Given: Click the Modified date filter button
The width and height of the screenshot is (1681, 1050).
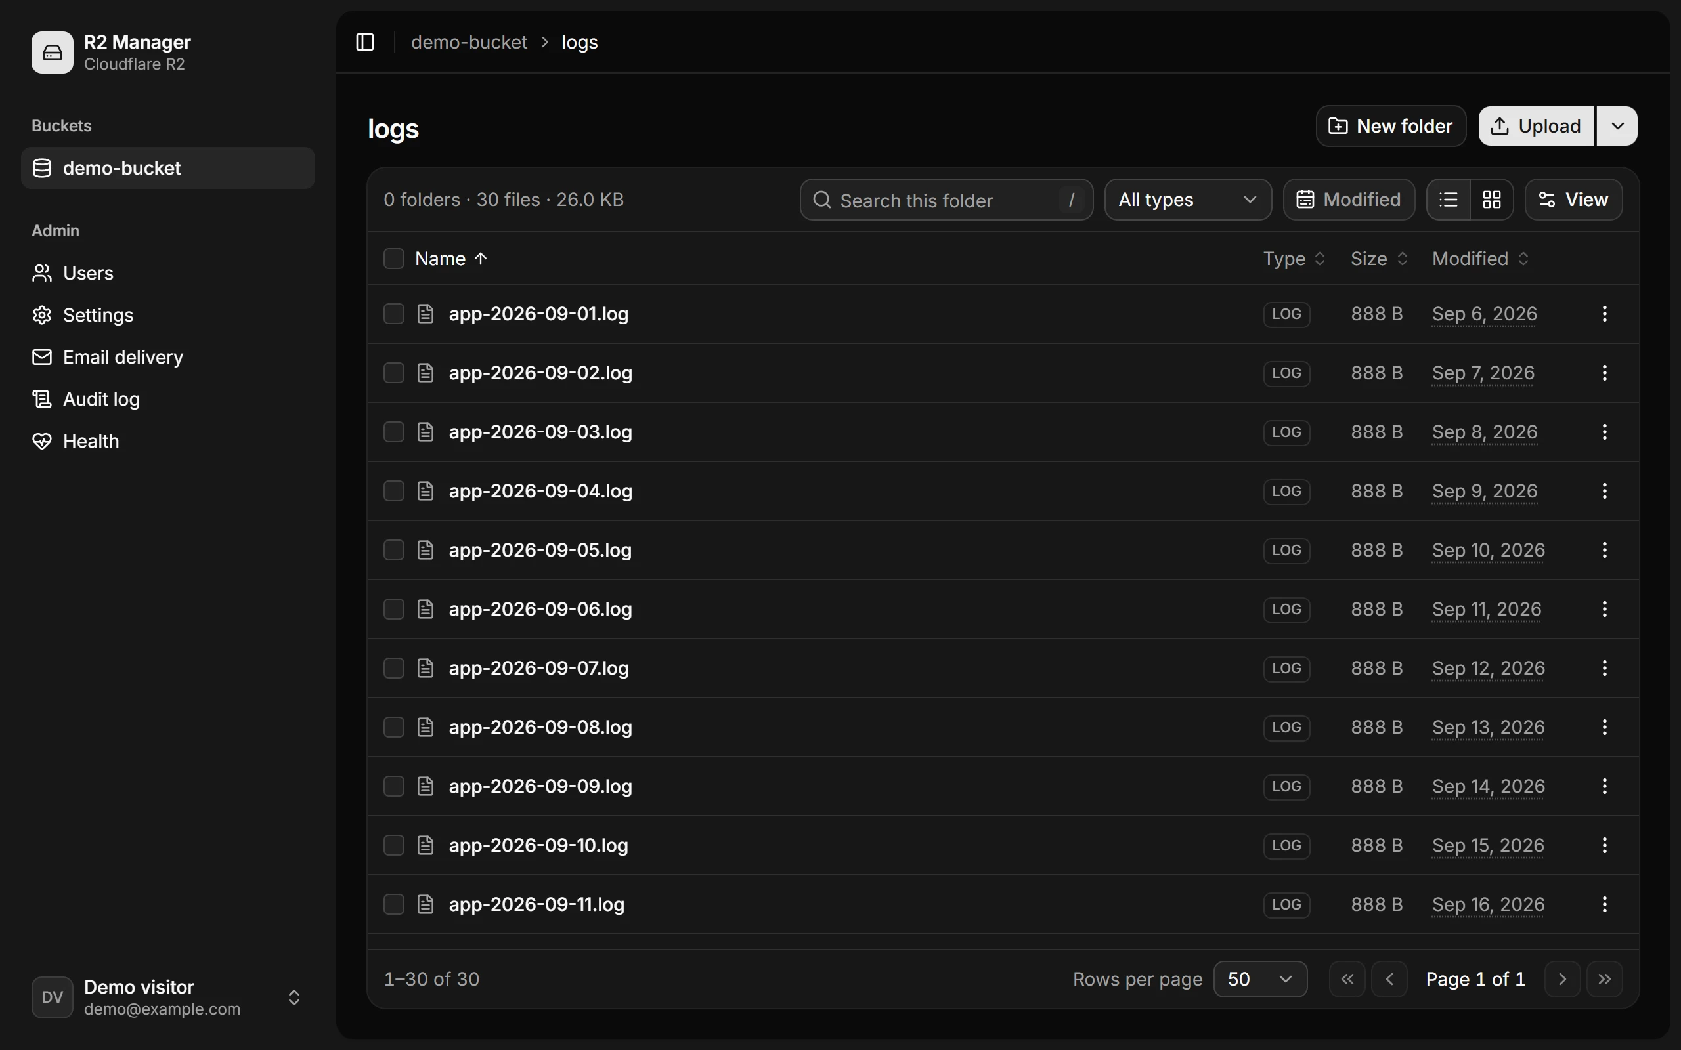Looking at the screenshot, I should (1348, 200).
